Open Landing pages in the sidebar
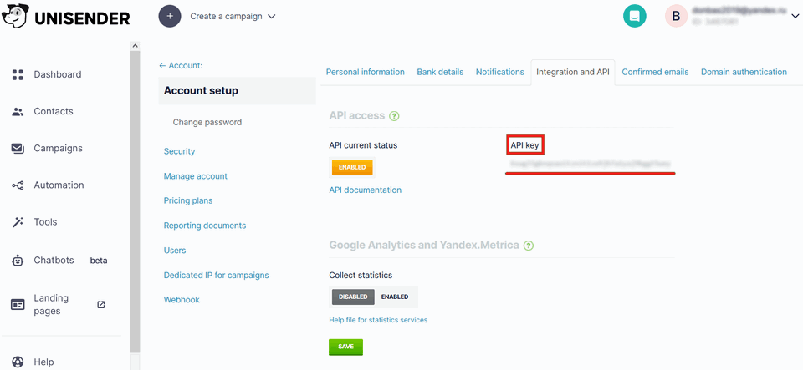 point(51,305)
